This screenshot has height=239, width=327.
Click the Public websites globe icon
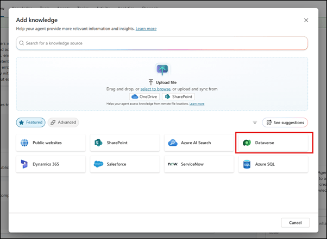(24, 143)
